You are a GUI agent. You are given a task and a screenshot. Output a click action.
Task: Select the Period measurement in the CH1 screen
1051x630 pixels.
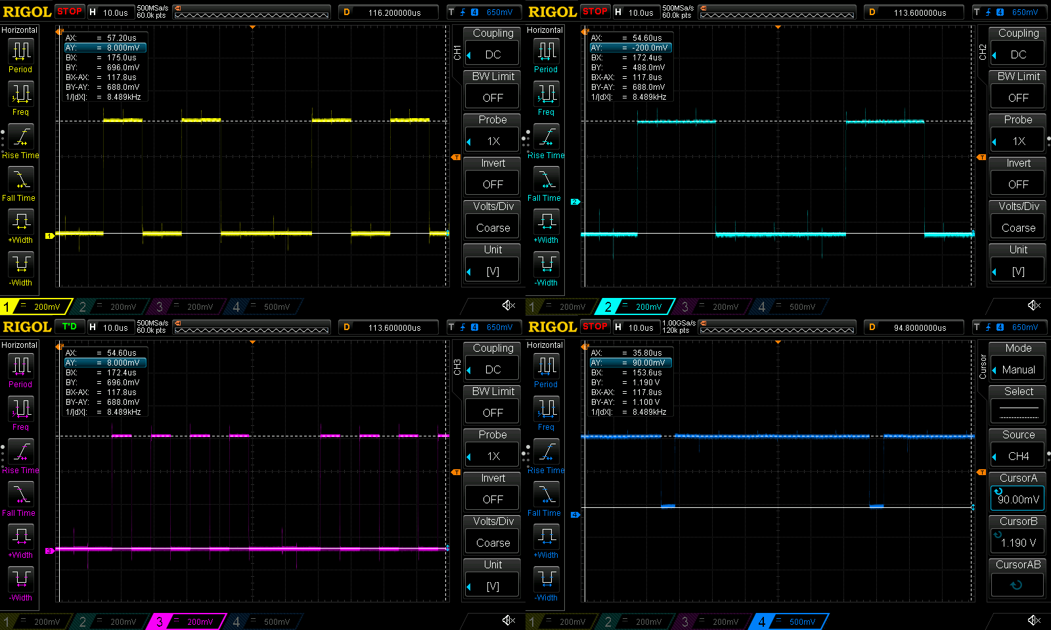(x=20, y=56)
